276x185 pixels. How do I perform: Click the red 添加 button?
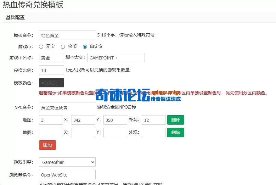pyautogui.click(x=48, y=145)
